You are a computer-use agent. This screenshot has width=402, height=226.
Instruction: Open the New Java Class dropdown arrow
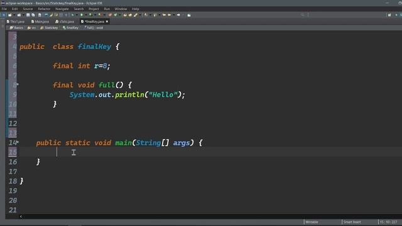tap(120, 15)
